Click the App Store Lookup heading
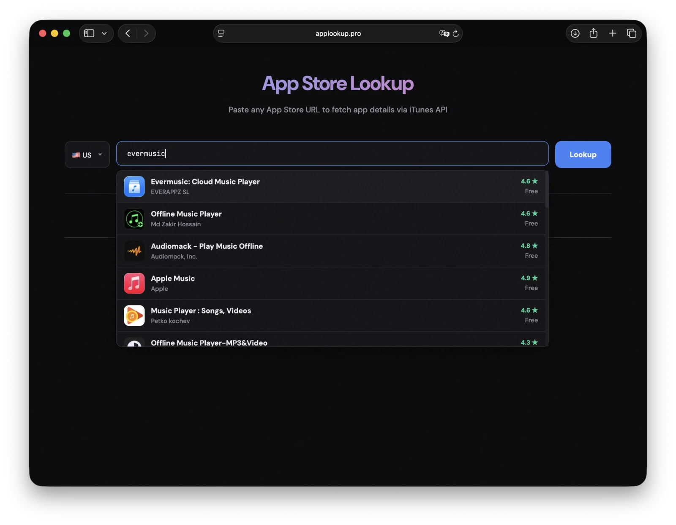 [x=338, y=83]
